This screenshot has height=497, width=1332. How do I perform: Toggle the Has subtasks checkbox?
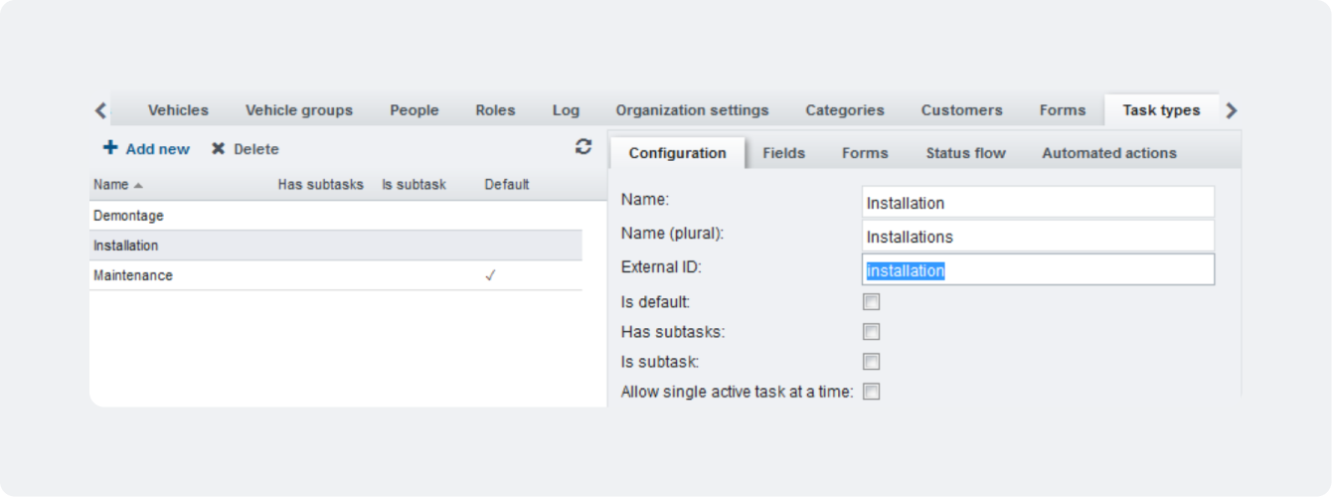[x=871, y=332]
